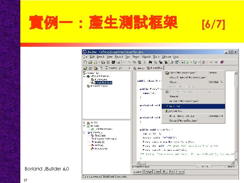Click Refresh icon in project pane toolbar
Viewport: 244px width, 183px height.
click(101, 68)
